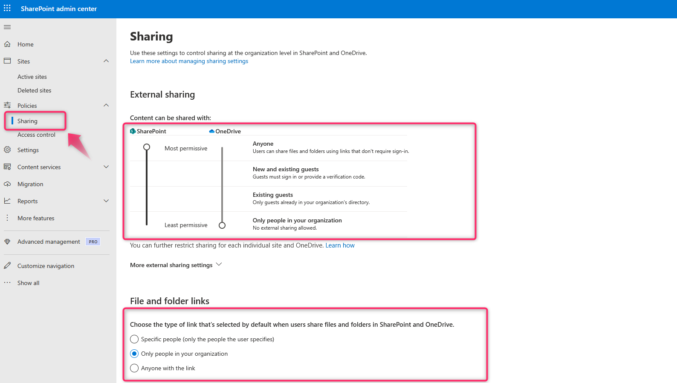
Task: Open the Migration page
Action: coord(30,184)
